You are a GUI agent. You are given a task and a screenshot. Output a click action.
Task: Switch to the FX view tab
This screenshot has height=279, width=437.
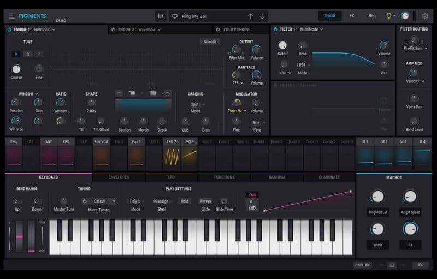point(352,16)
